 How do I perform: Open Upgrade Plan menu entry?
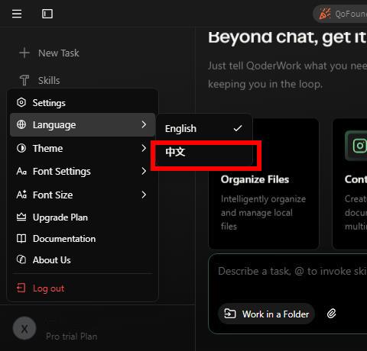click(83, 217)
